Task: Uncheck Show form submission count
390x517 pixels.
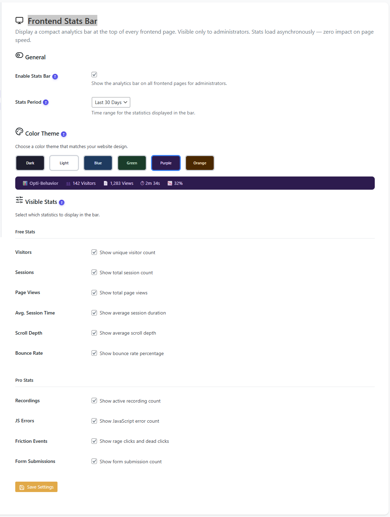Action: click(x=94, y=461)
